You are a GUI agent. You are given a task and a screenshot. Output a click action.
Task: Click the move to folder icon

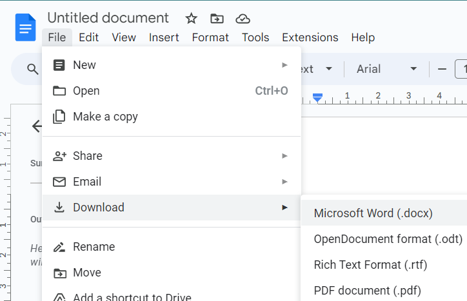coord(217,19)
